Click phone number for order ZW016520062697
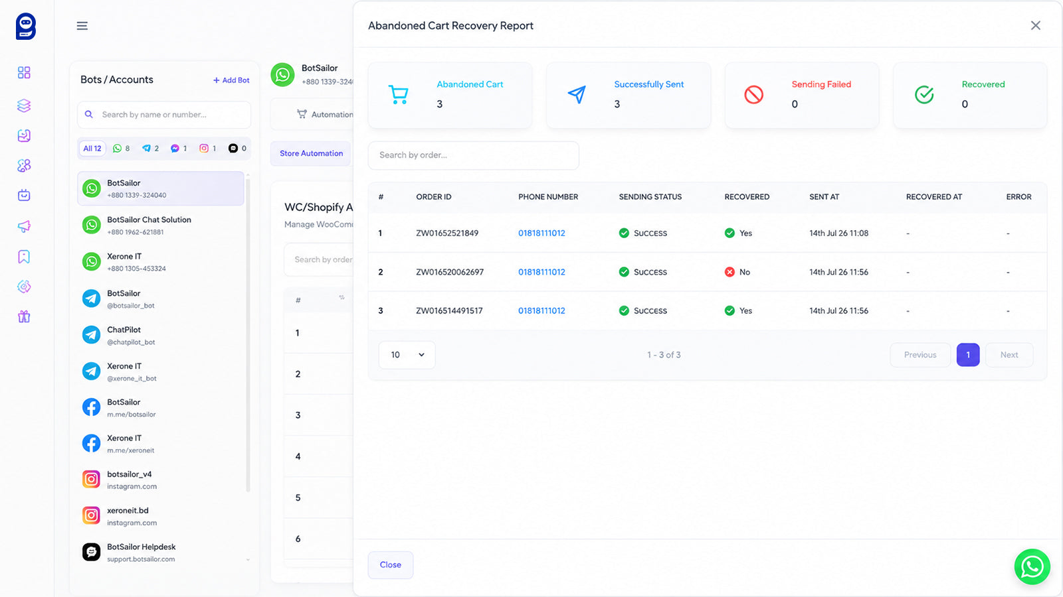The image size is (1063, 597). pyautogui.click(x=541, y=272)
